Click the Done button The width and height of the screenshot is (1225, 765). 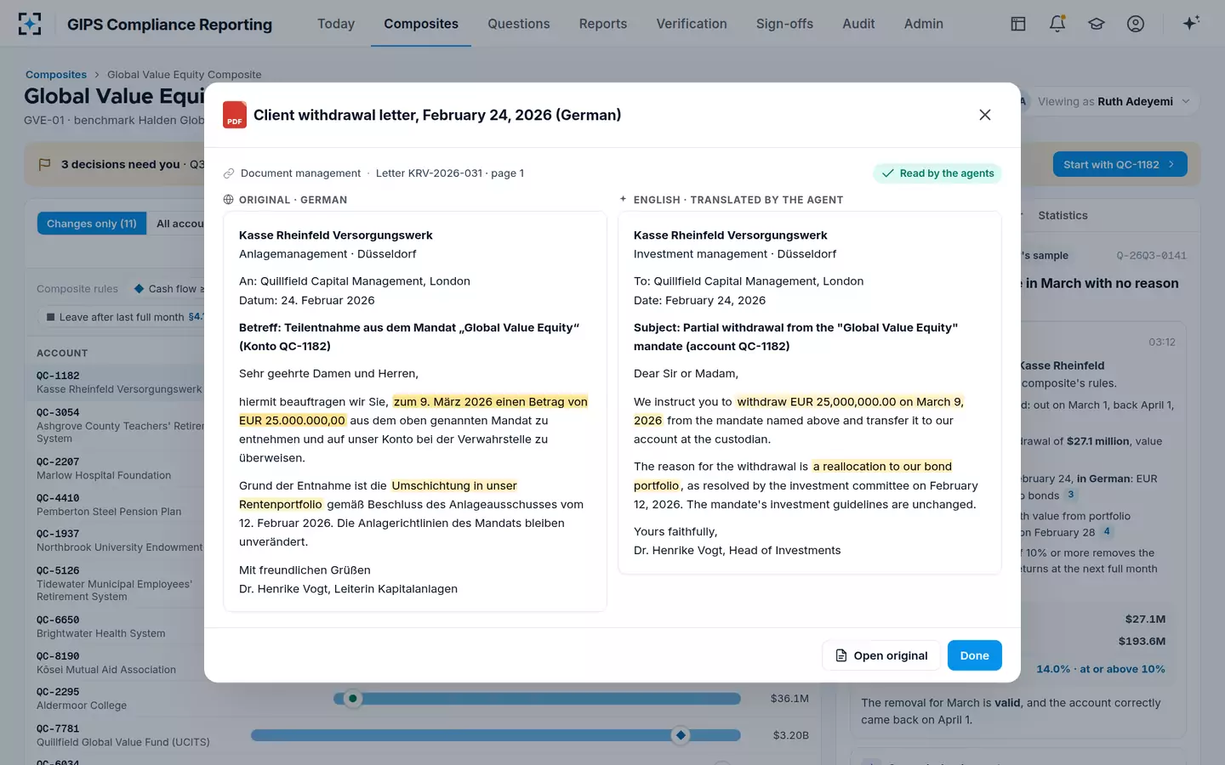(x=975, y=655)
